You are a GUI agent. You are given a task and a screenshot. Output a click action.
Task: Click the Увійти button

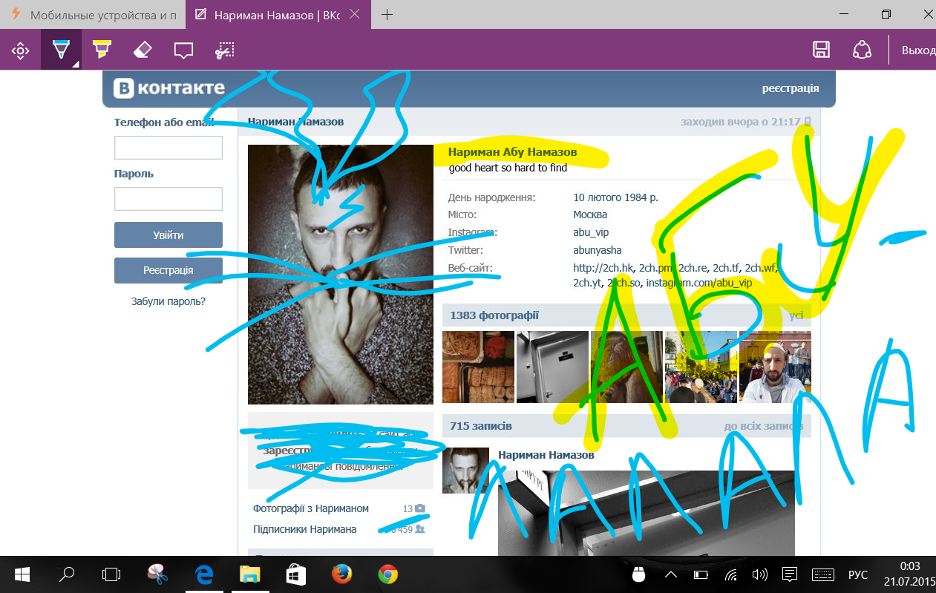(x=168, y=235)
